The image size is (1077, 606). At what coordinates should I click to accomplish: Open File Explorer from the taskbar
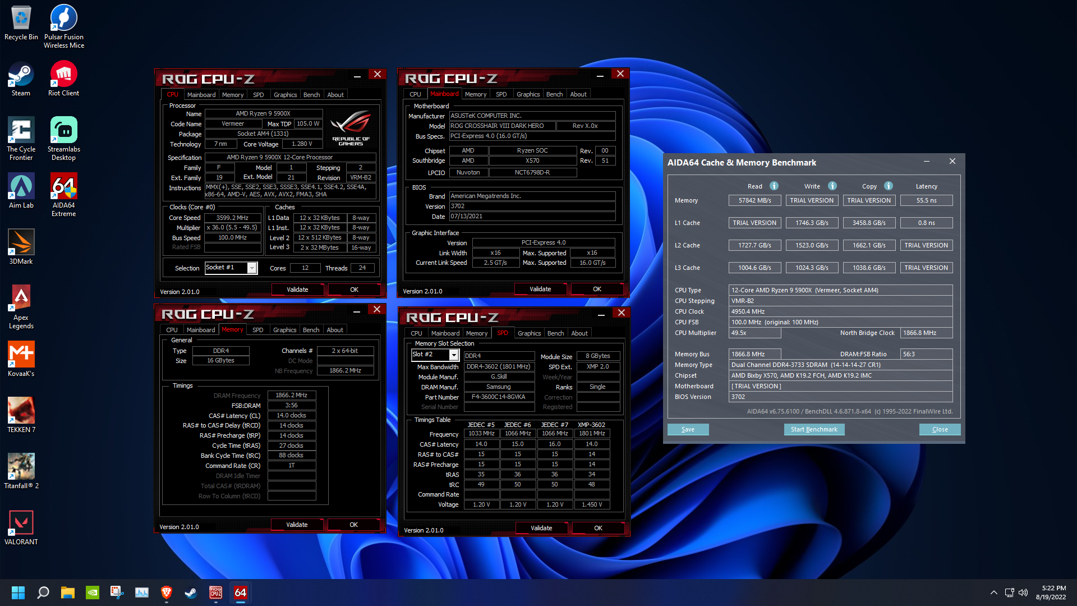tap(67, 593)
